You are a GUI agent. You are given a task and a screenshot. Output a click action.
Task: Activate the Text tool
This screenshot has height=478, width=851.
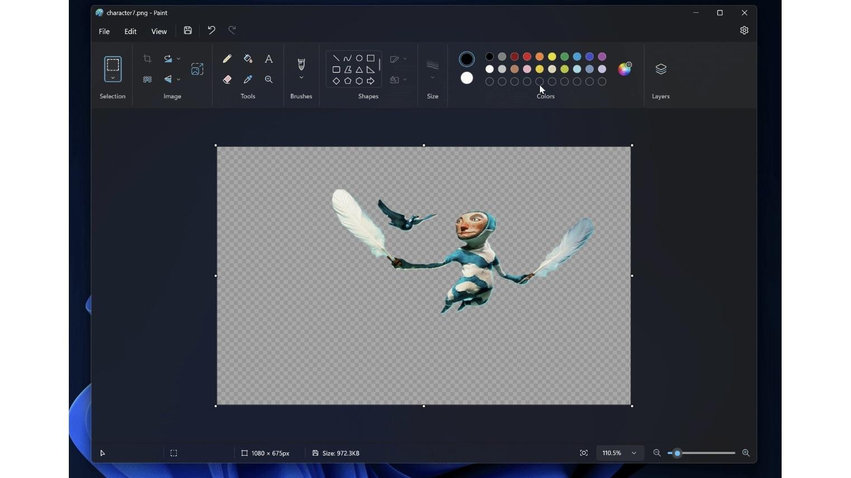(x=269, y=59)
